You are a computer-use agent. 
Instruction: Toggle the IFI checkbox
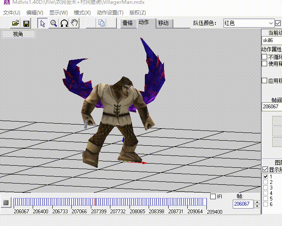(x=213, y=196)
